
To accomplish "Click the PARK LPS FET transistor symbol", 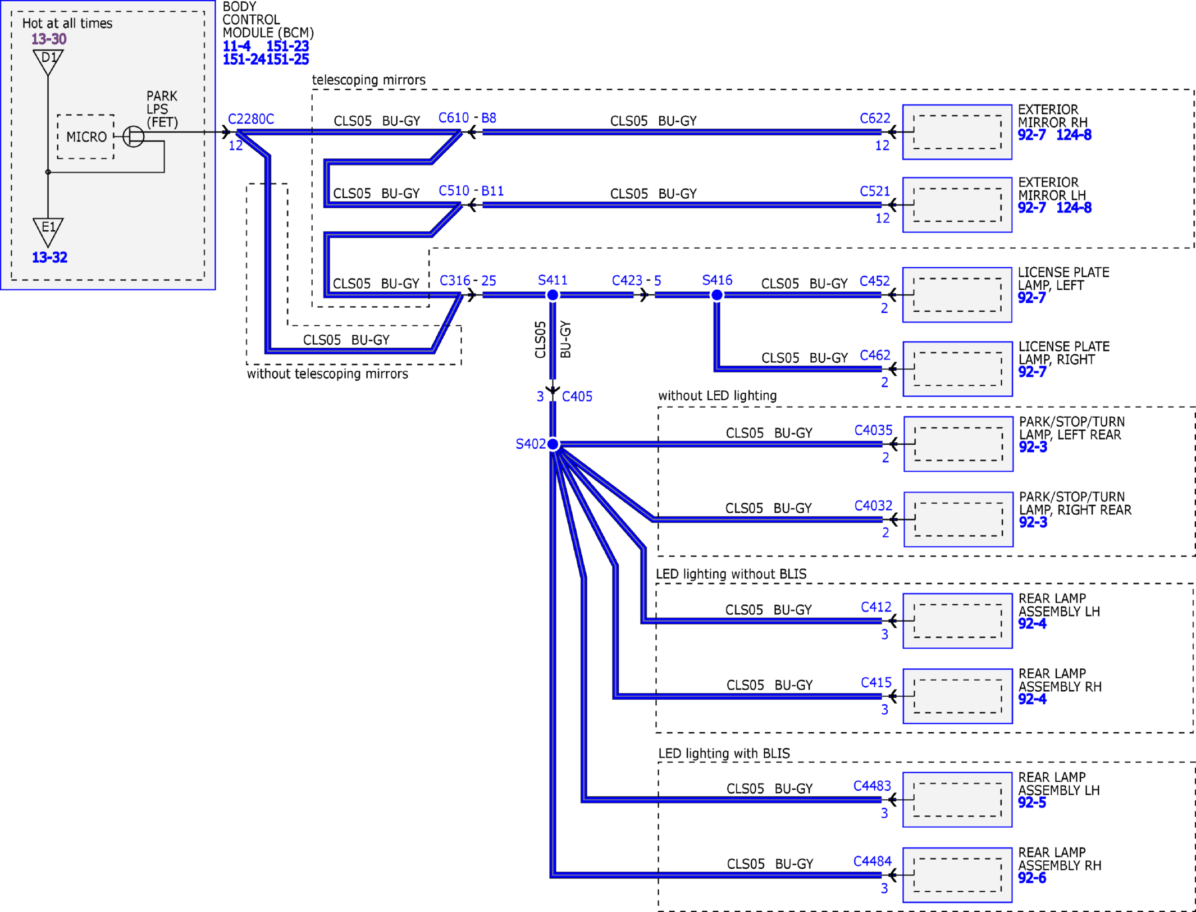I will pyautogui.click(x=133, y=136).
